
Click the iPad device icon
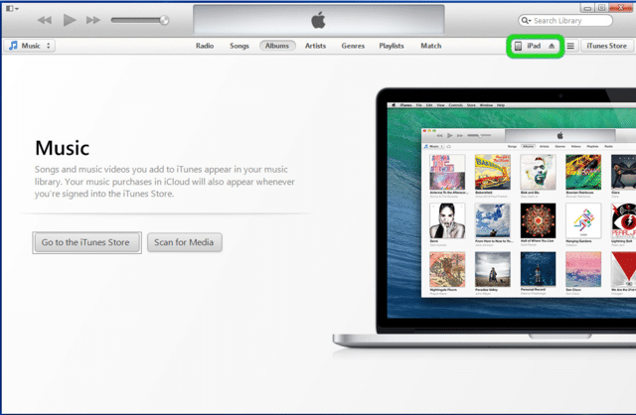518,46
